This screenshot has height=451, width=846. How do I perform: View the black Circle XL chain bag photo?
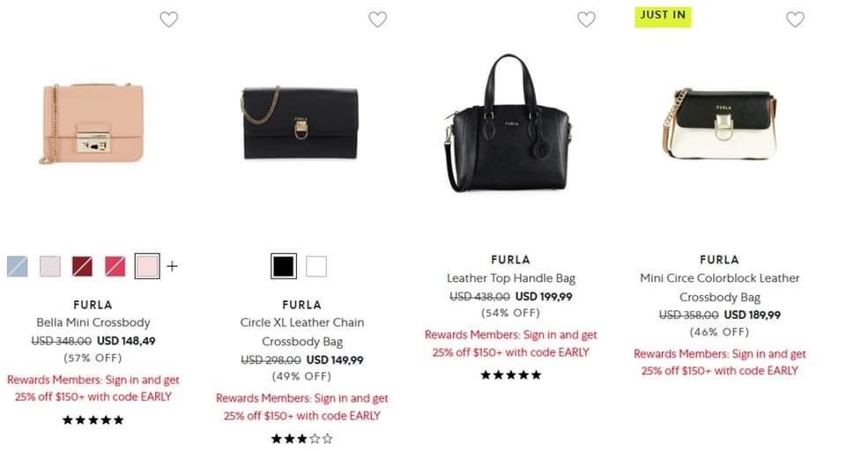[301, 122]
